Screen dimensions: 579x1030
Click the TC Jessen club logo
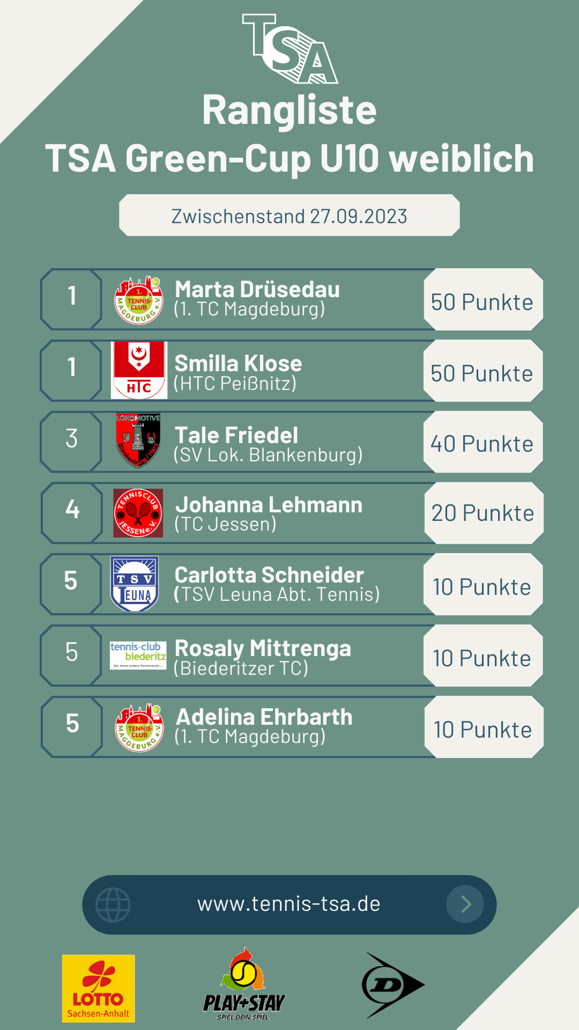(x=138, y=513)
